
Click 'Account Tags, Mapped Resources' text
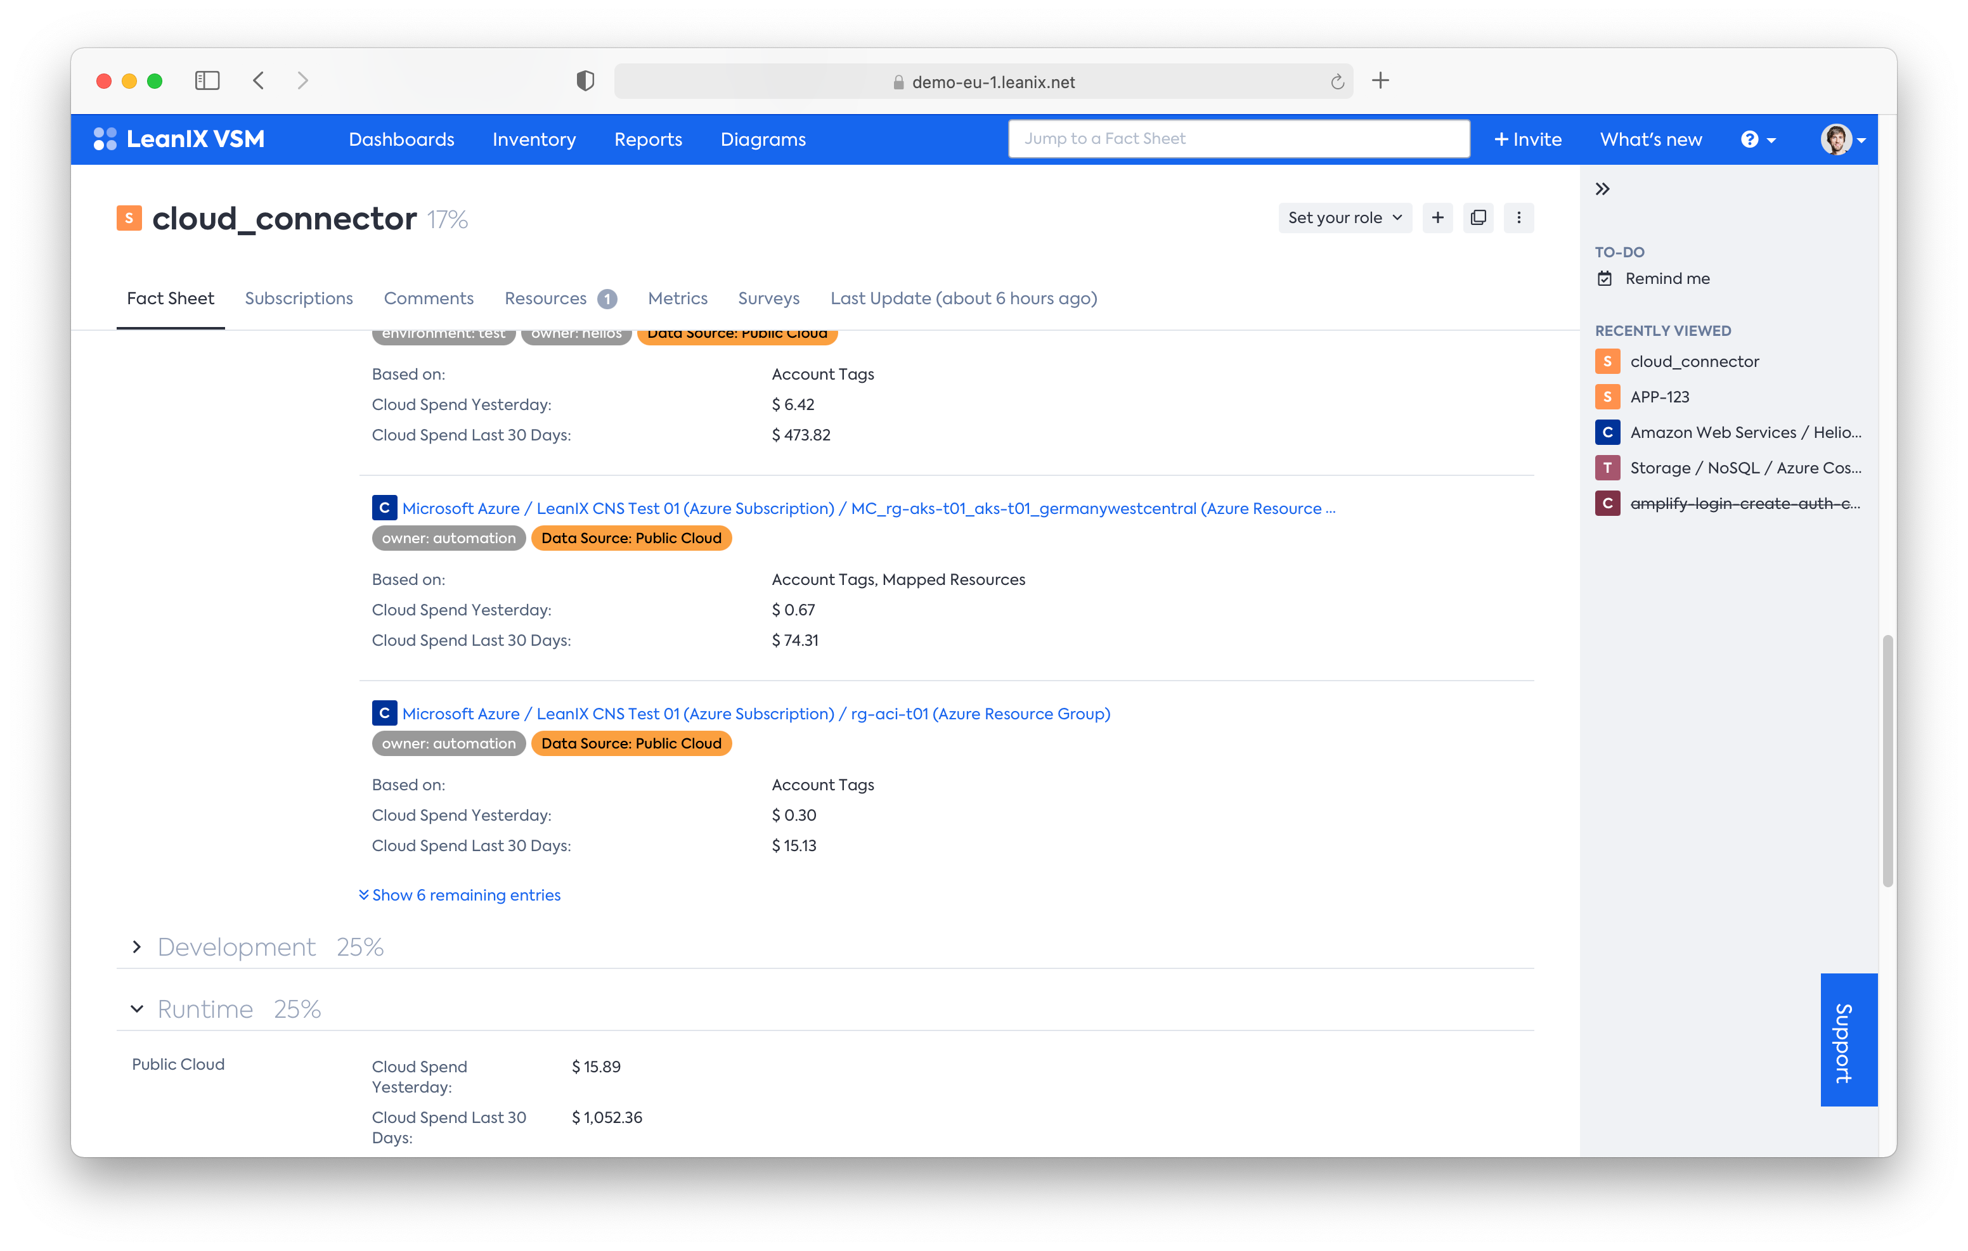[x=898, y=579]
